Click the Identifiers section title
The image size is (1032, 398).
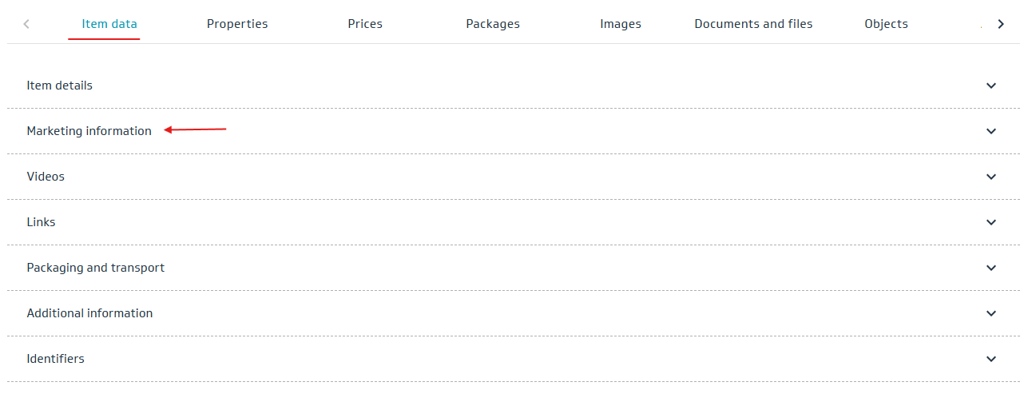55,359
